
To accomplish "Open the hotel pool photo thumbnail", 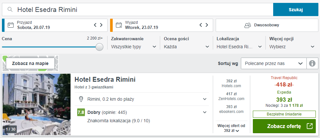I will pos(36,105).
